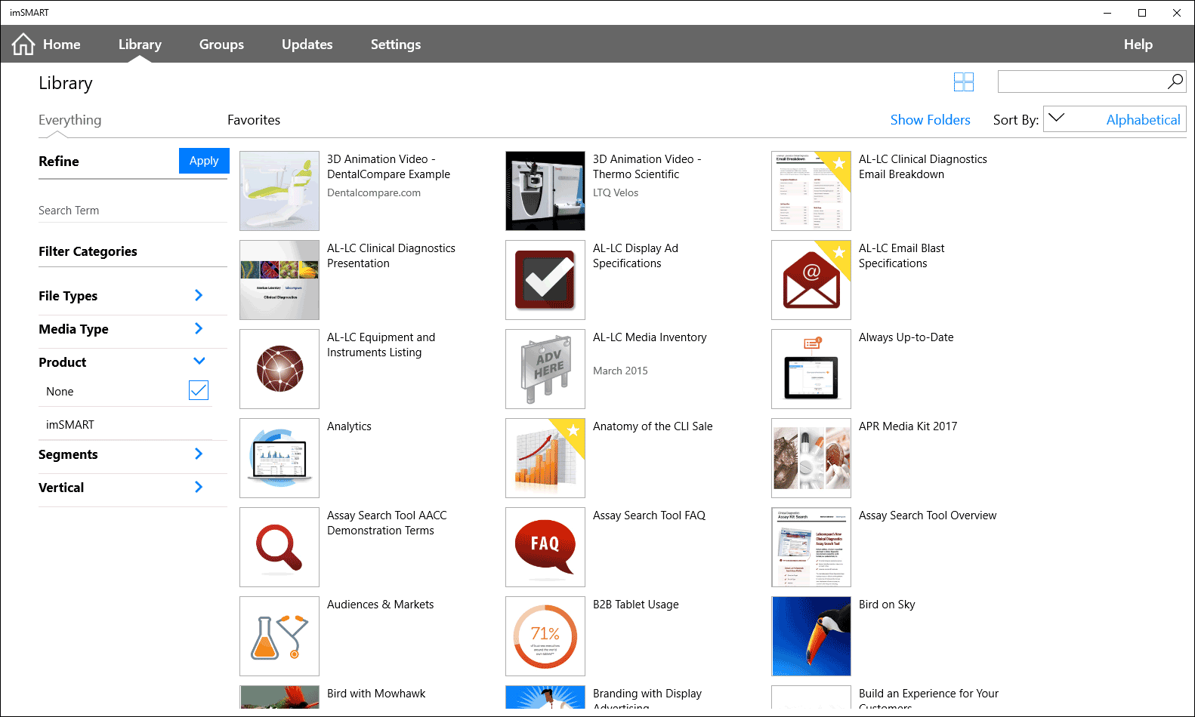Open Assay Search Tool FAQ bubble icon
The image size is (1195, 717).
click(545, 547)
